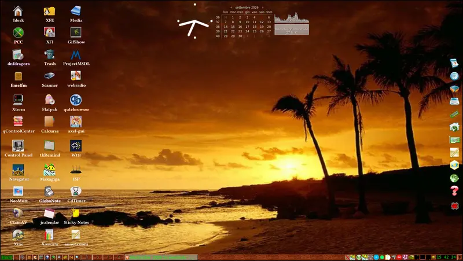Click the taskbar clock showing 15 42 34
Viewport: 463px width, 261px height.
tap(446, 257)
